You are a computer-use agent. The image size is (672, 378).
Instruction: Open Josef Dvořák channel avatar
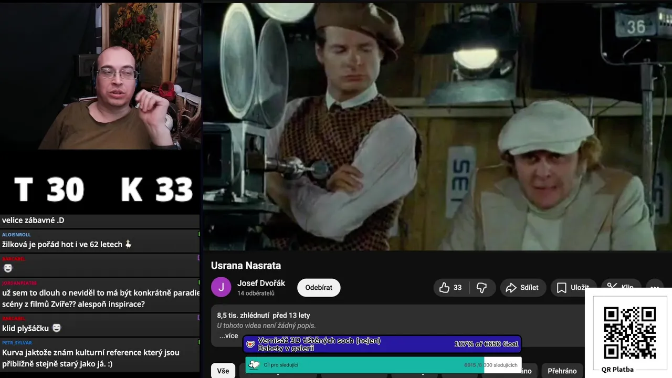tap(221, 287)
